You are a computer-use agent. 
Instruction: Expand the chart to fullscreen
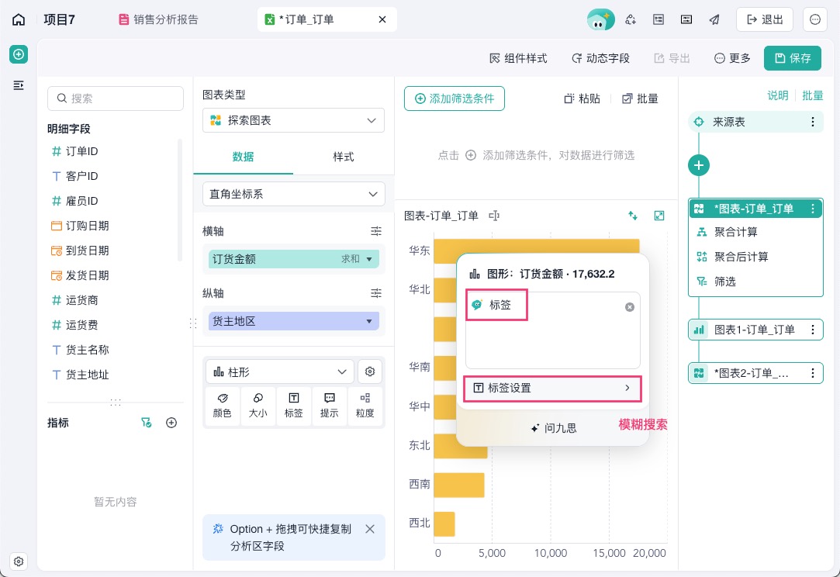coord(659,216)
